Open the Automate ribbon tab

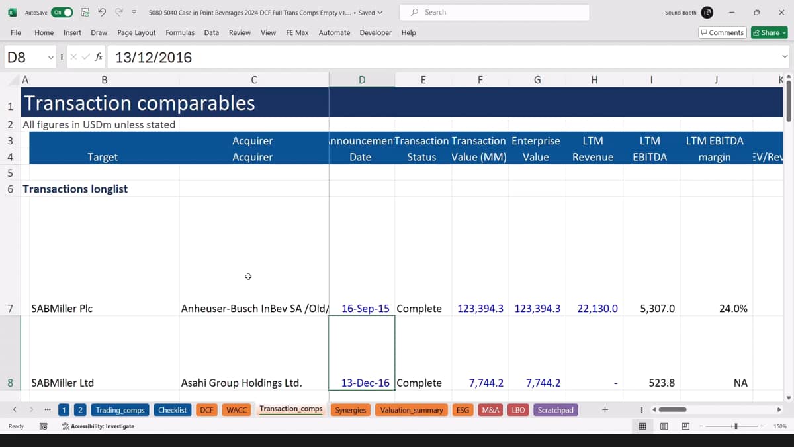coord(334,32)
